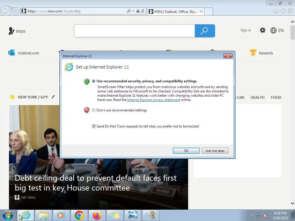Close the Internet Explorer 11 dialog
This screenshot has height=221, width=295.
point(228,56)
